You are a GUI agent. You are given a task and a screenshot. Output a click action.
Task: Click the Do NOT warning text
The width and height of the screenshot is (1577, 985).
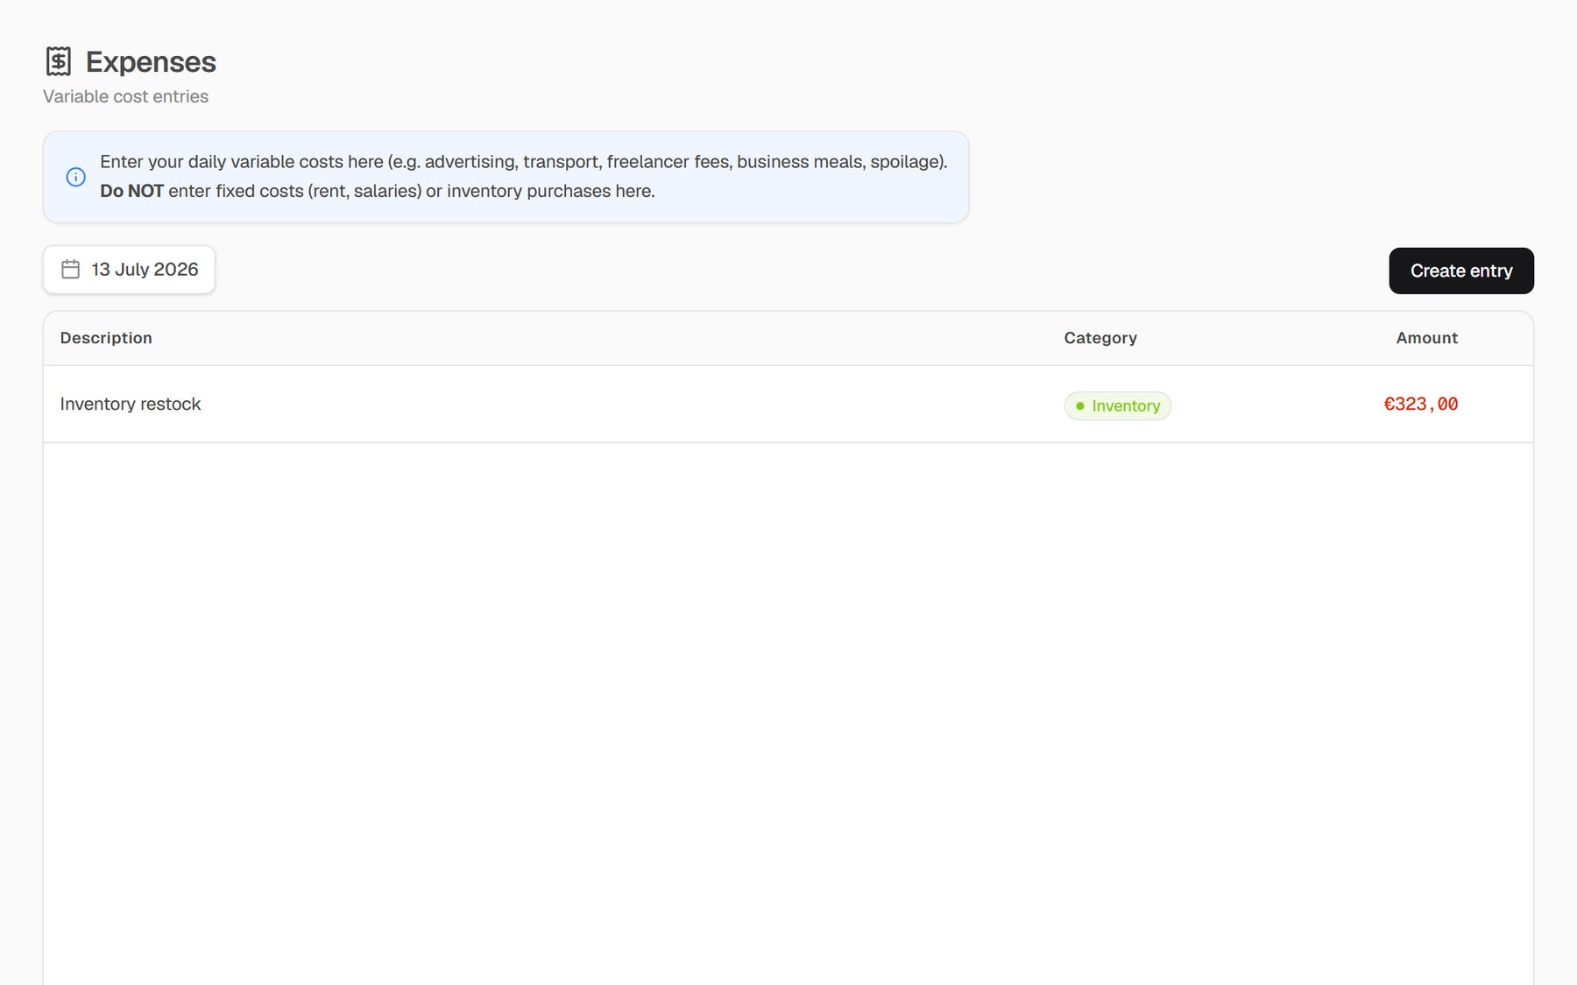(x=131, y=191)
